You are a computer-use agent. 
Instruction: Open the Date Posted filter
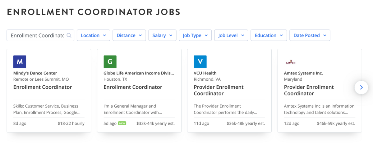tap(310, 35)
